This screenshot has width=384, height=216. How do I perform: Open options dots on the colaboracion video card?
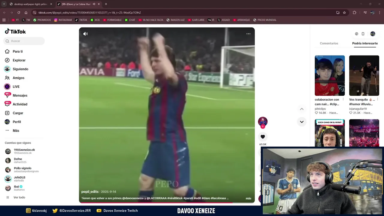(343, 99)
